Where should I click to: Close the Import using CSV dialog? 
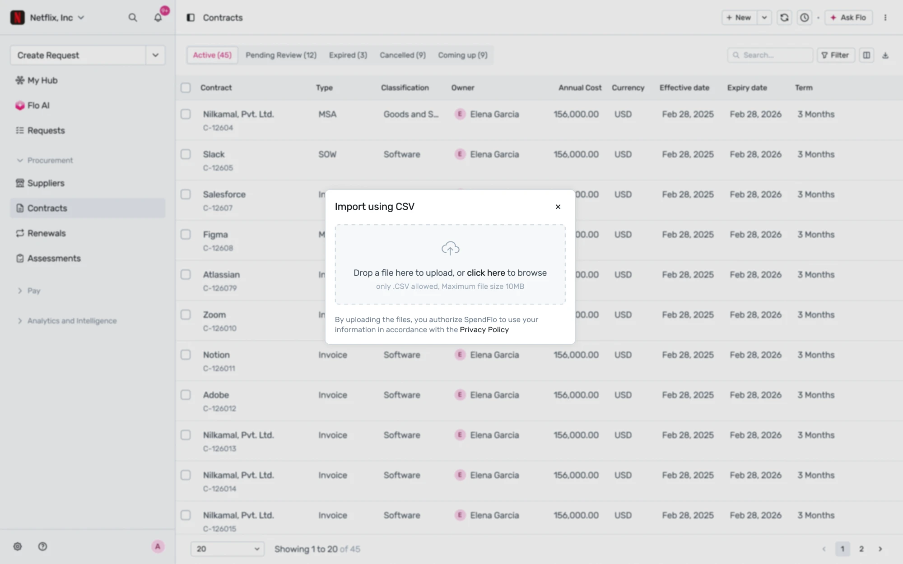coord(558,207)
